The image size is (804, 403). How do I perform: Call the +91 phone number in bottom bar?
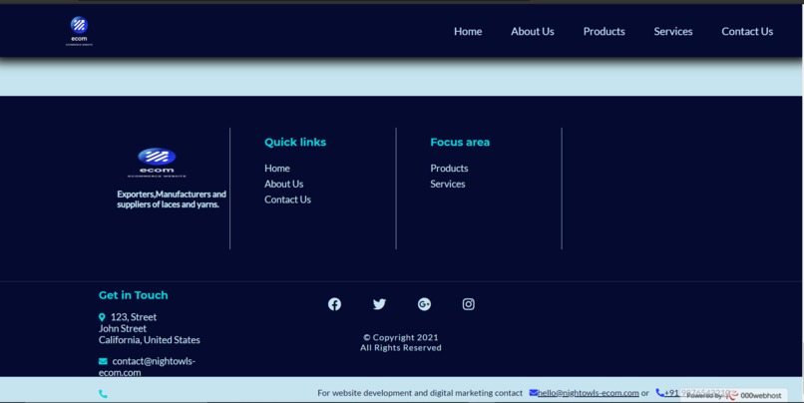click(697, 393)
